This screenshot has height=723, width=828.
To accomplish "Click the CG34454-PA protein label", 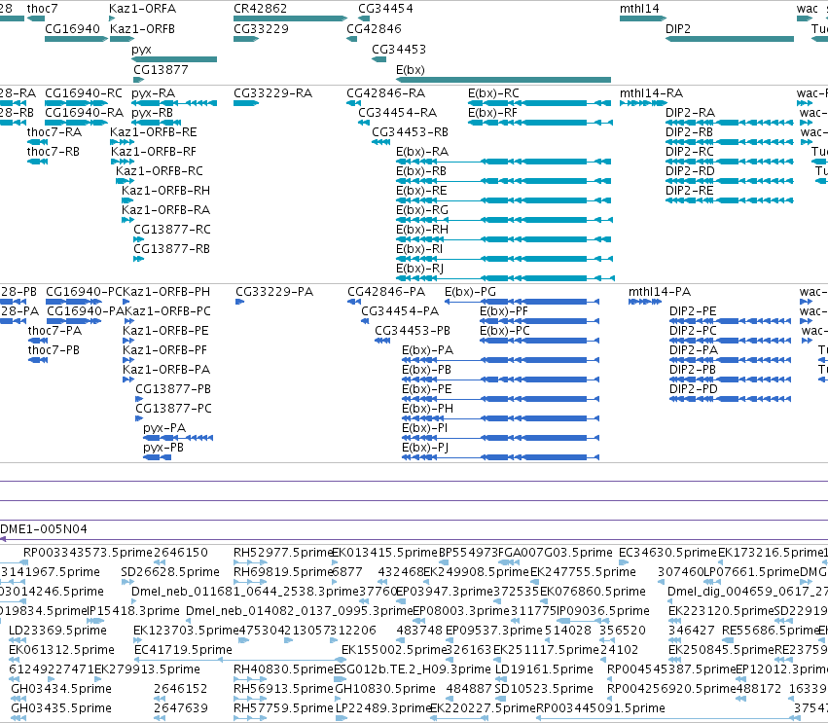I will point(400,311).
